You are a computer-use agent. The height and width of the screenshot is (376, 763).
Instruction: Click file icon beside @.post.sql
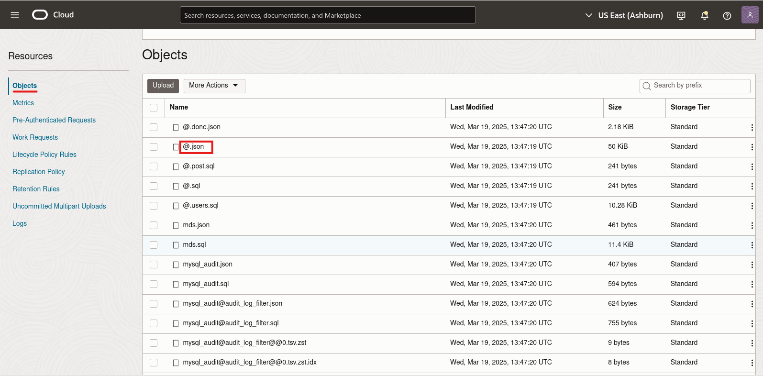pyautogui.click(x=176, y=166)
